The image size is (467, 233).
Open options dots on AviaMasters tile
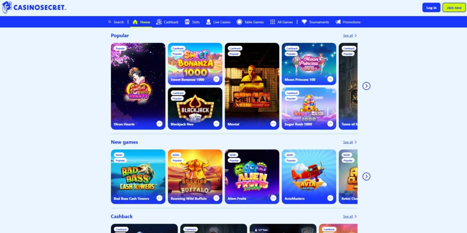(x=330, y=198)
